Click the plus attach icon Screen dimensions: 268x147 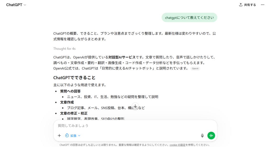point(59,136)
